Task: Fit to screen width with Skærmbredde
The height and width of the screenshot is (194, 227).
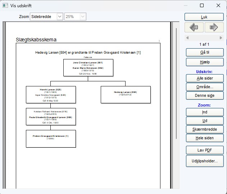Action: (x=204, y=129)
